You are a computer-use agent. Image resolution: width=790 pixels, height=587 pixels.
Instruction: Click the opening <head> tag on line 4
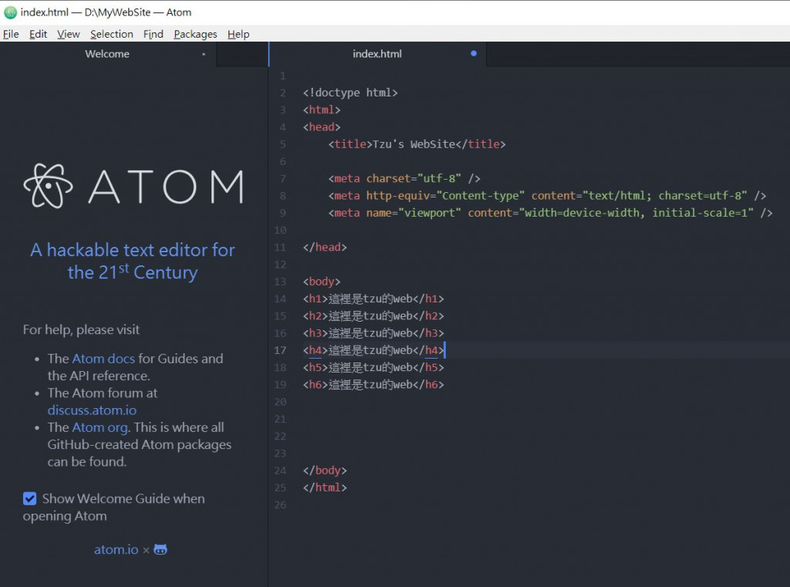(322, 127)
